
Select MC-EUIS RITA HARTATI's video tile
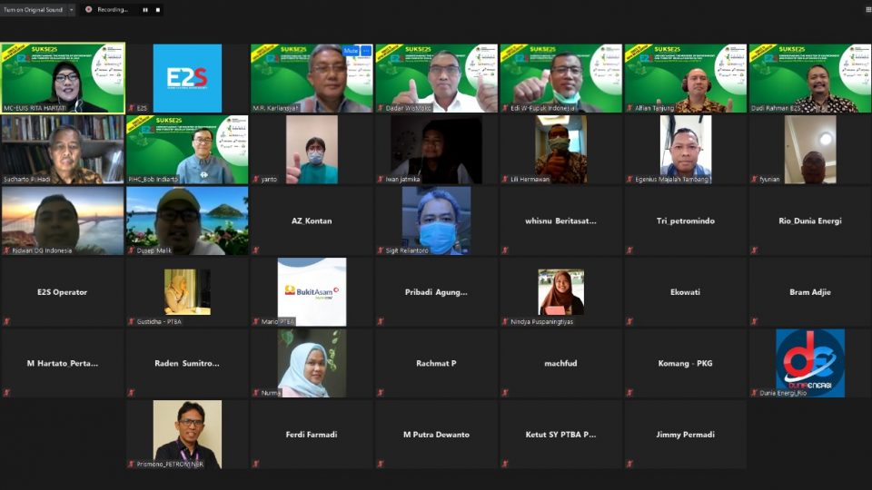(x=63, y=78)
